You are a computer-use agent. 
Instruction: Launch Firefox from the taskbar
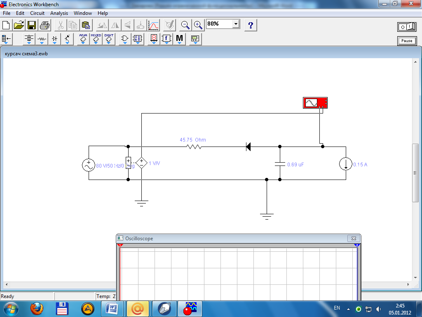[37, 309]
